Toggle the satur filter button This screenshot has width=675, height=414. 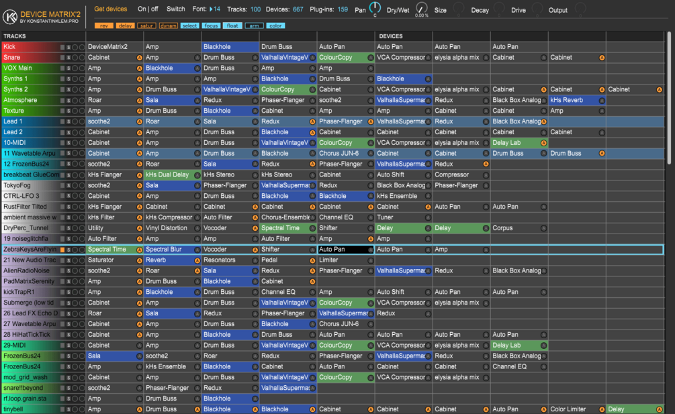coord(146,25)
